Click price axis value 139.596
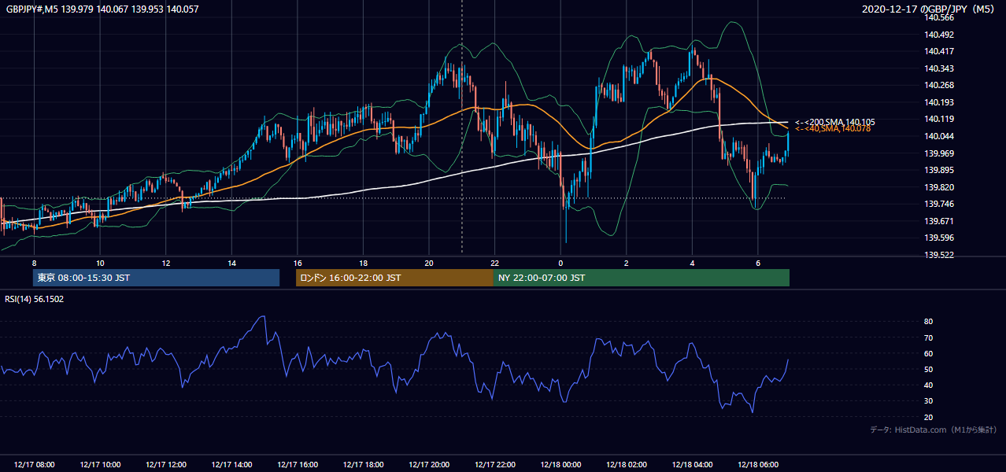1006x472 pixels. [939, 238]
